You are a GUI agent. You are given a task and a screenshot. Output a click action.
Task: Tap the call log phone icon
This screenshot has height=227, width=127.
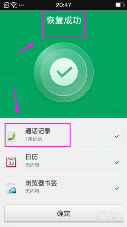tap(11, 136)
